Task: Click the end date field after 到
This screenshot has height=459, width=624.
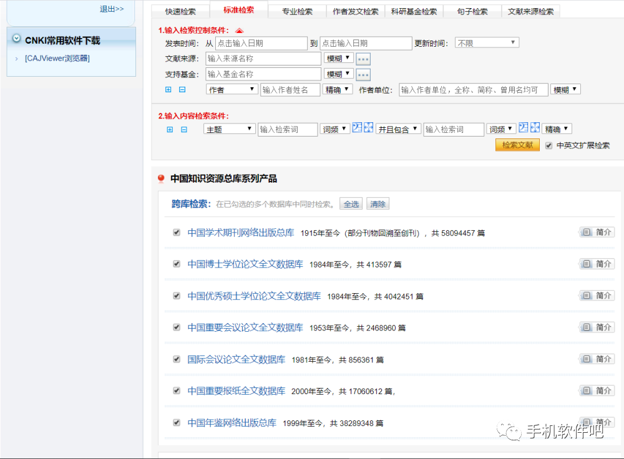Action: point(366,44)
